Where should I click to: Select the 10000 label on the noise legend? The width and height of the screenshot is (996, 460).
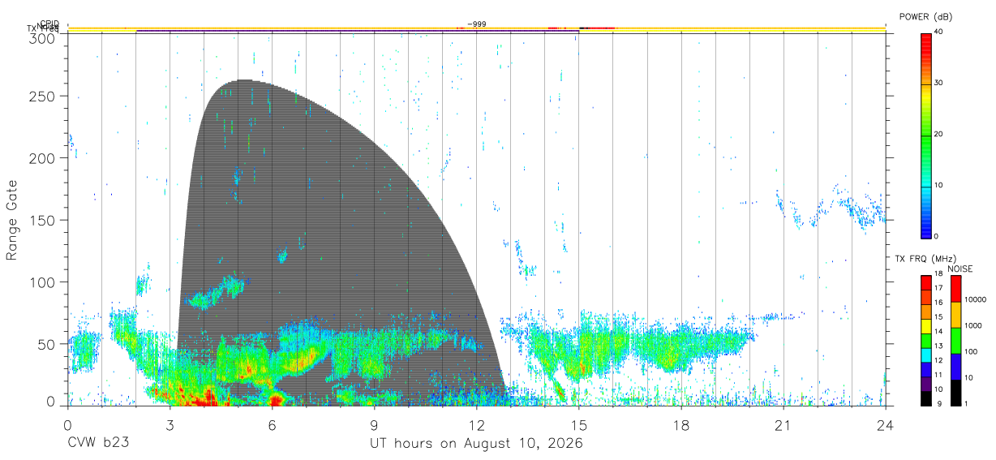pyautogui.click(x=975, y=300)
